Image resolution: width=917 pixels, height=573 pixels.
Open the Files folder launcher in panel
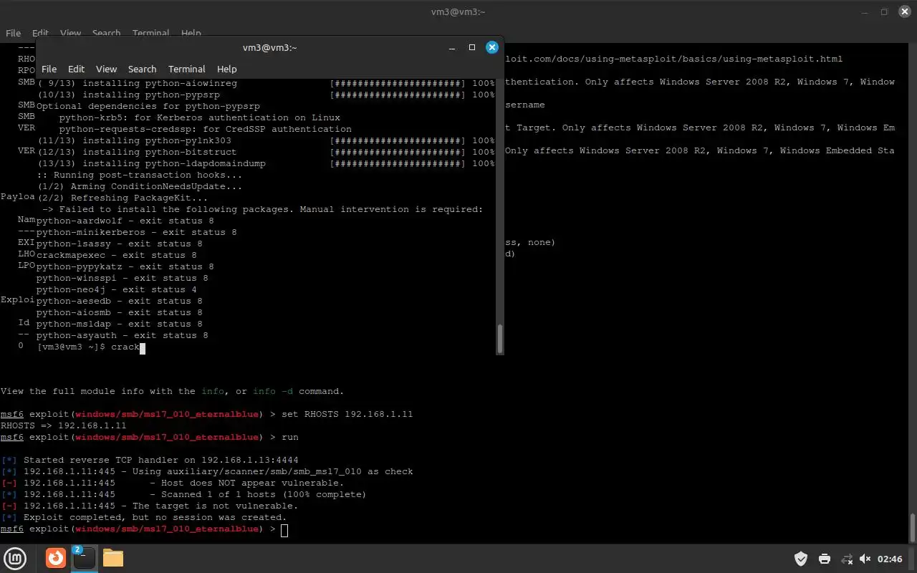coord(113,558)
